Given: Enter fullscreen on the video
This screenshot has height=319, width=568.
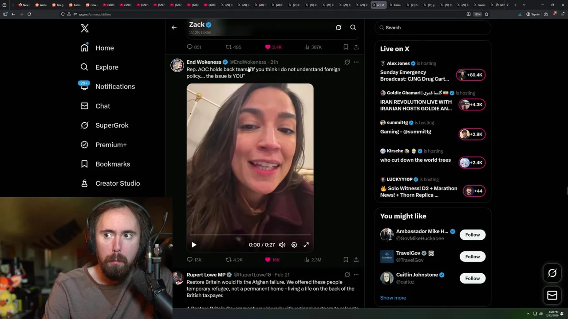Looking at the screenshot, I should [x=306, y=245].
